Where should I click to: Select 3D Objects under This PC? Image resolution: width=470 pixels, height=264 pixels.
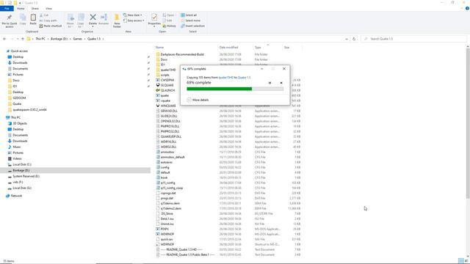20,123
